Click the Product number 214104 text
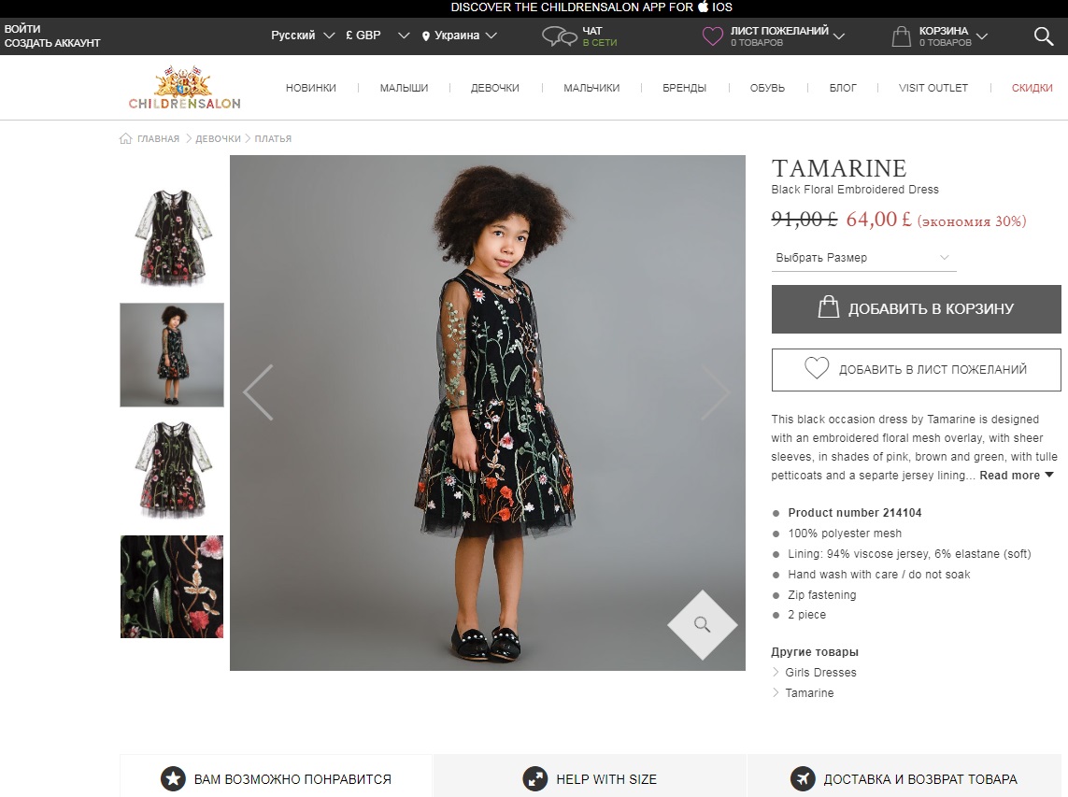Viewport: 1068px width, 797px height. 854,513
